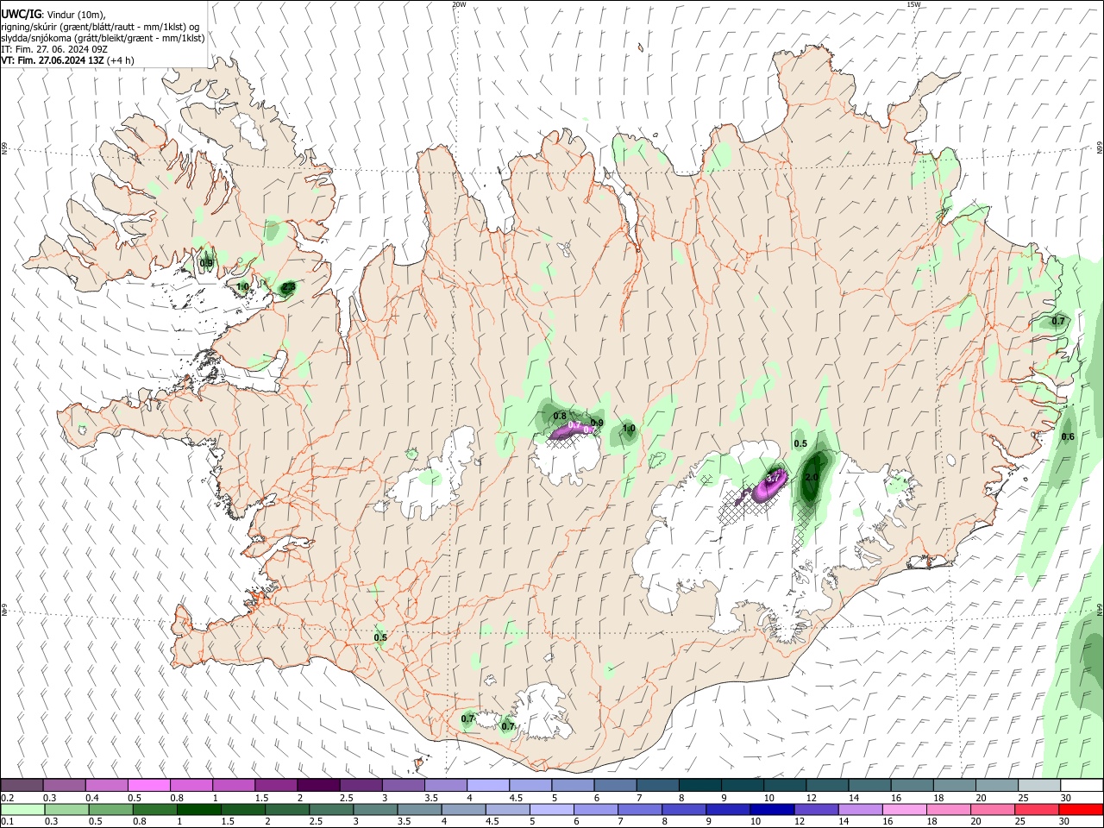
Task: Click the '0.8' precipitation value in the map's centre
Action: pyautogui.click(x=560, y=416)
